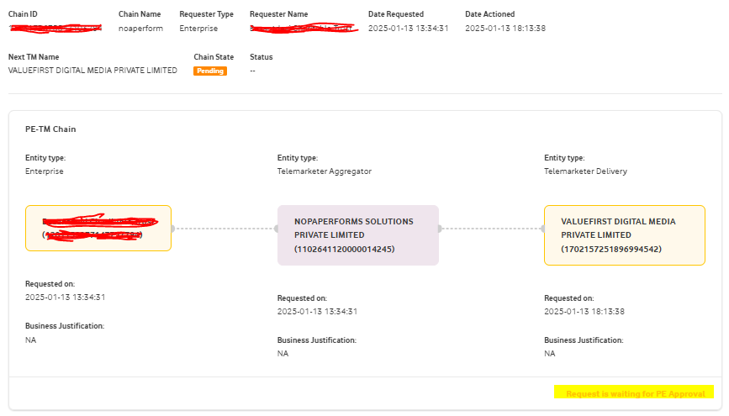
Task: Click the Requester Name column label
Action: pyautogui.click(x=278, y=14)
